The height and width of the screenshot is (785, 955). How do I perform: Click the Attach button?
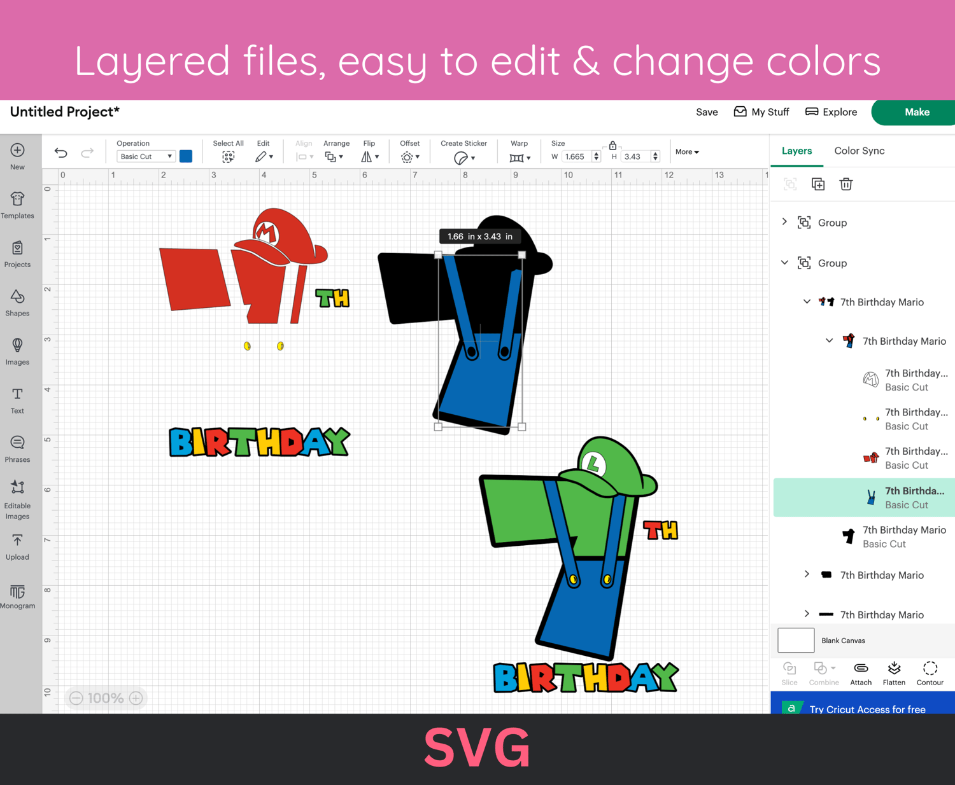[861, 674]
